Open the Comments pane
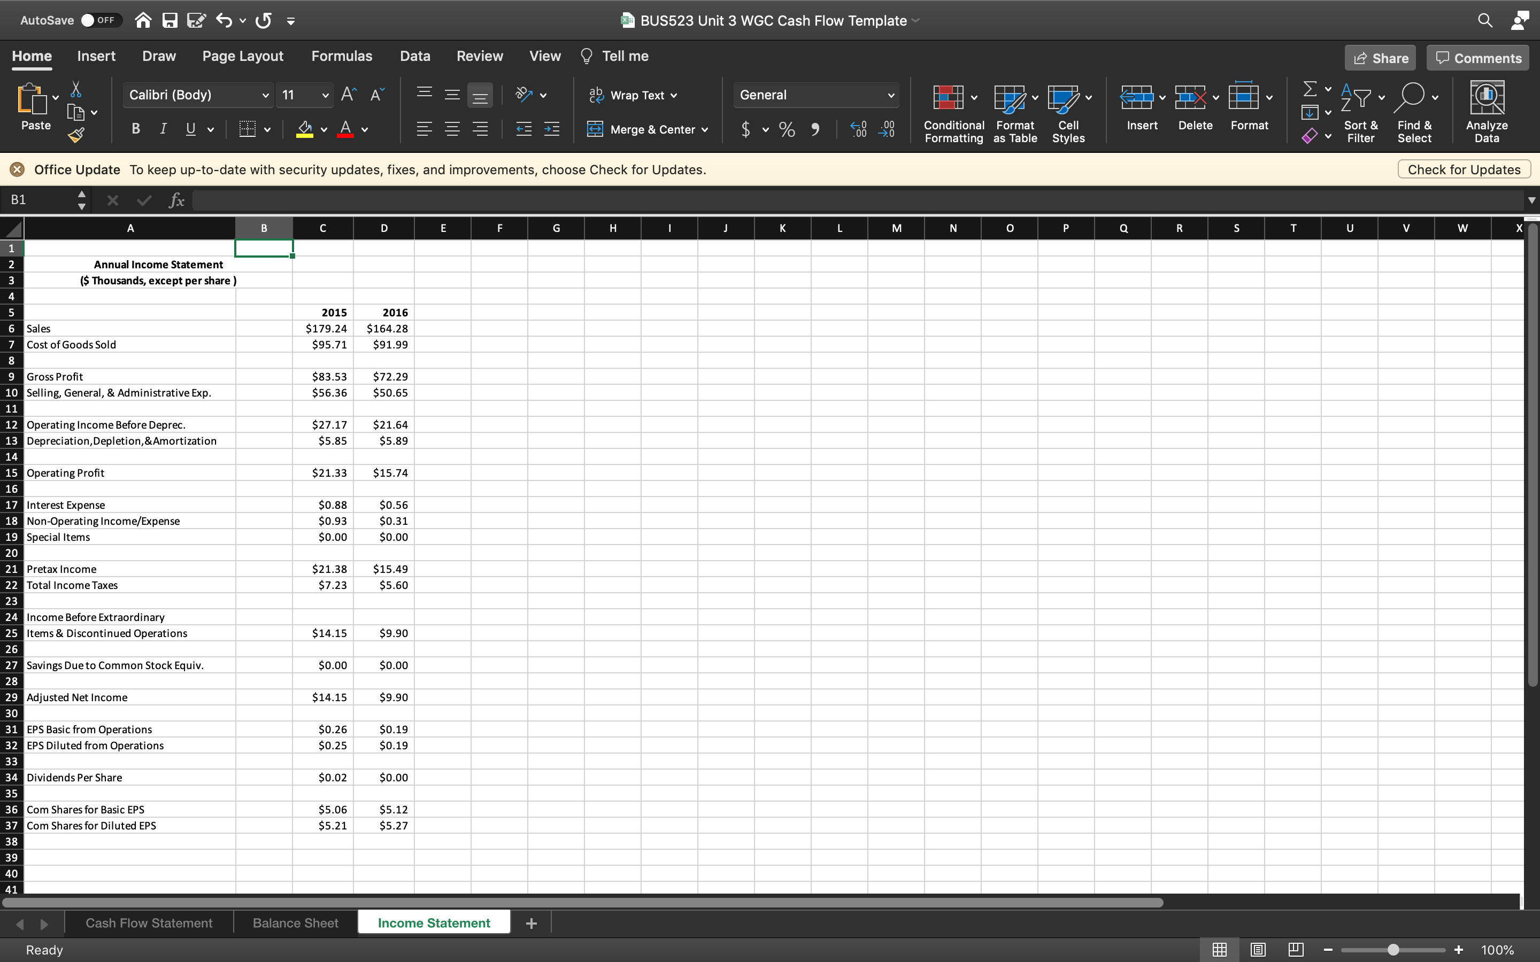Image resolution: width=1540 pixels, height=962 pixels. (x=1479, y=58)
